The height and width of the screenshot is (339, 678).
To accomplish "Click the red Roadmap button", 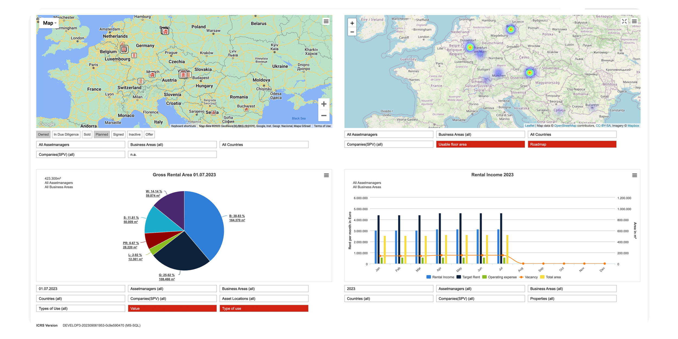I will coord(572,144).
